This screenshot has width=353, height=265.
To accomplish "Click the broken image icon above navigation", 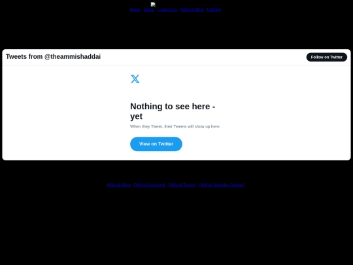I will coord(153,5).
